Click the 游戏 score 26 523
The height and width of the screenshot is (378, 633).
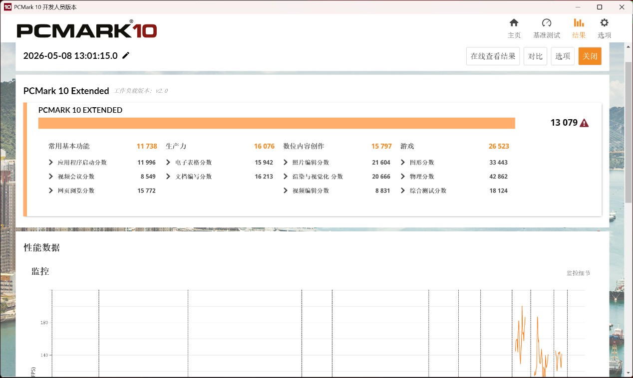pyautogui.click(x=499, y=146)
